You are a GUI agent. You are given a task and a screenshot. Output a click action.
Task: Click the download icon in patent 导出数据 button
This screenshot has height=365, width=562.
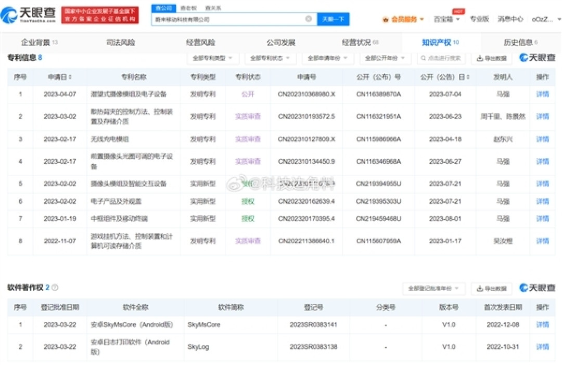(x=480, y=58)
